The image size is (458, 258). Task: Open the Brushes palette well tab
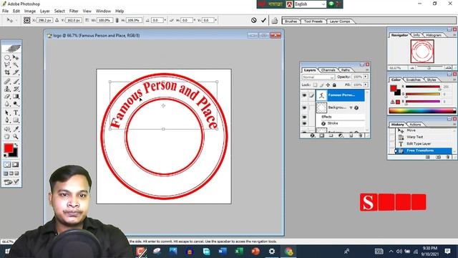click(x=291, y=21)
